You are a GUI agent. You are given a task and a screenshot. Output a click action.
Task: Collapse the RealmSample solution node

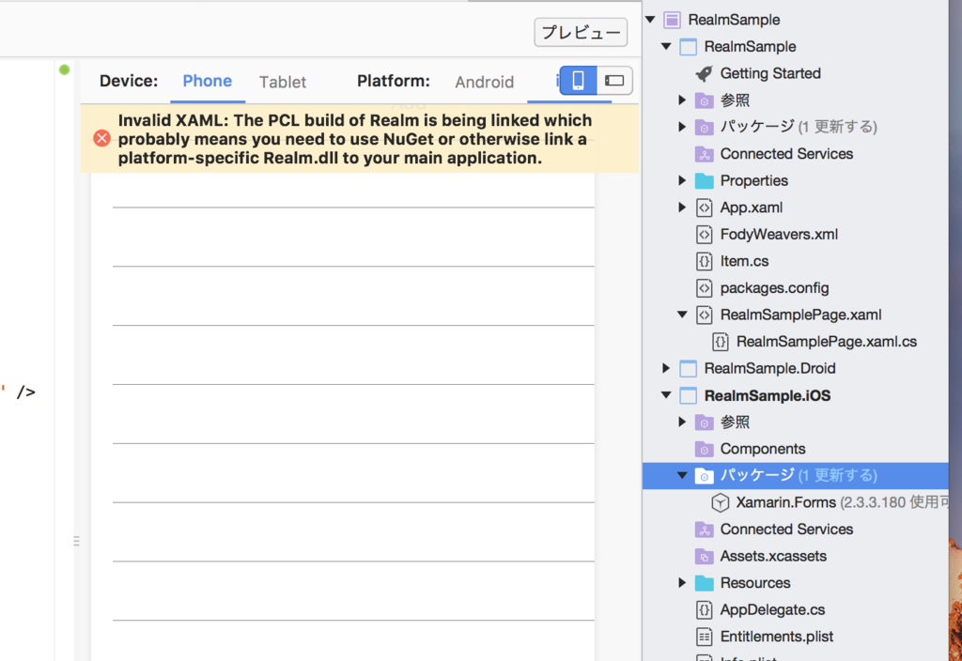pos(650,20)
